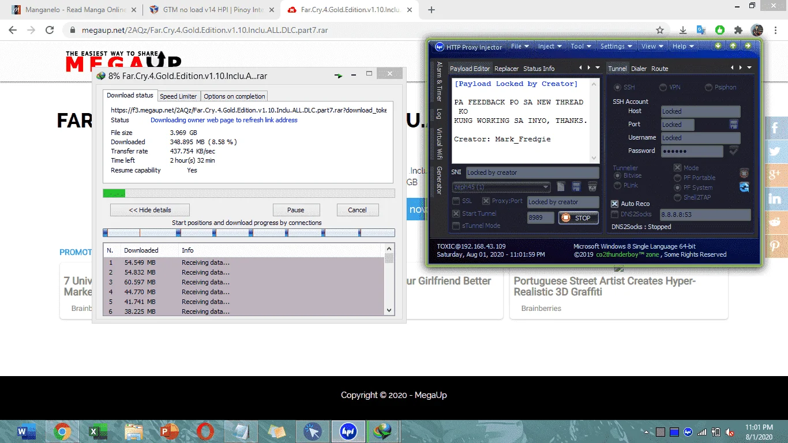
Task: Enable the sTunnel Mode checkbox
Action: click(x=456, y=226)
